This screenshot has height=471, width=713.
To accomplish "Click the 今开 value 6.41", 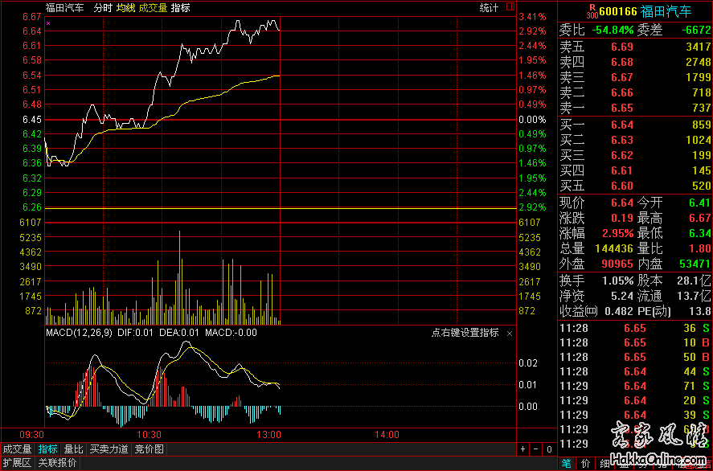I will point(700,203).
